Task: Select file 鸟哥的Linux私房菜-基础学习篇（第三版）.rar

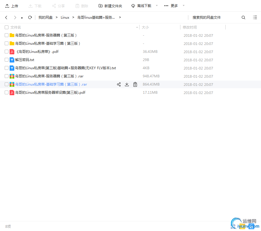Action: tap(51, 84)
